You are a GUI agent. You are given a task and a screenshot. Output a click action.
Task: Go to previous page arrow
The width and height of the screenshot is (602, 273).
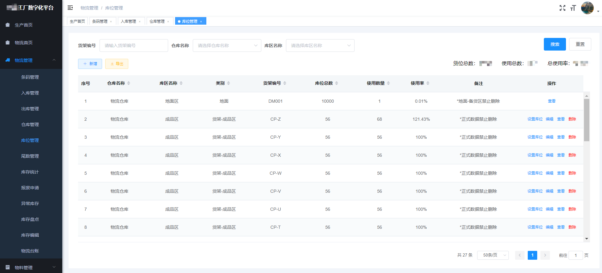pyautogui.click(x=520, y=255)
